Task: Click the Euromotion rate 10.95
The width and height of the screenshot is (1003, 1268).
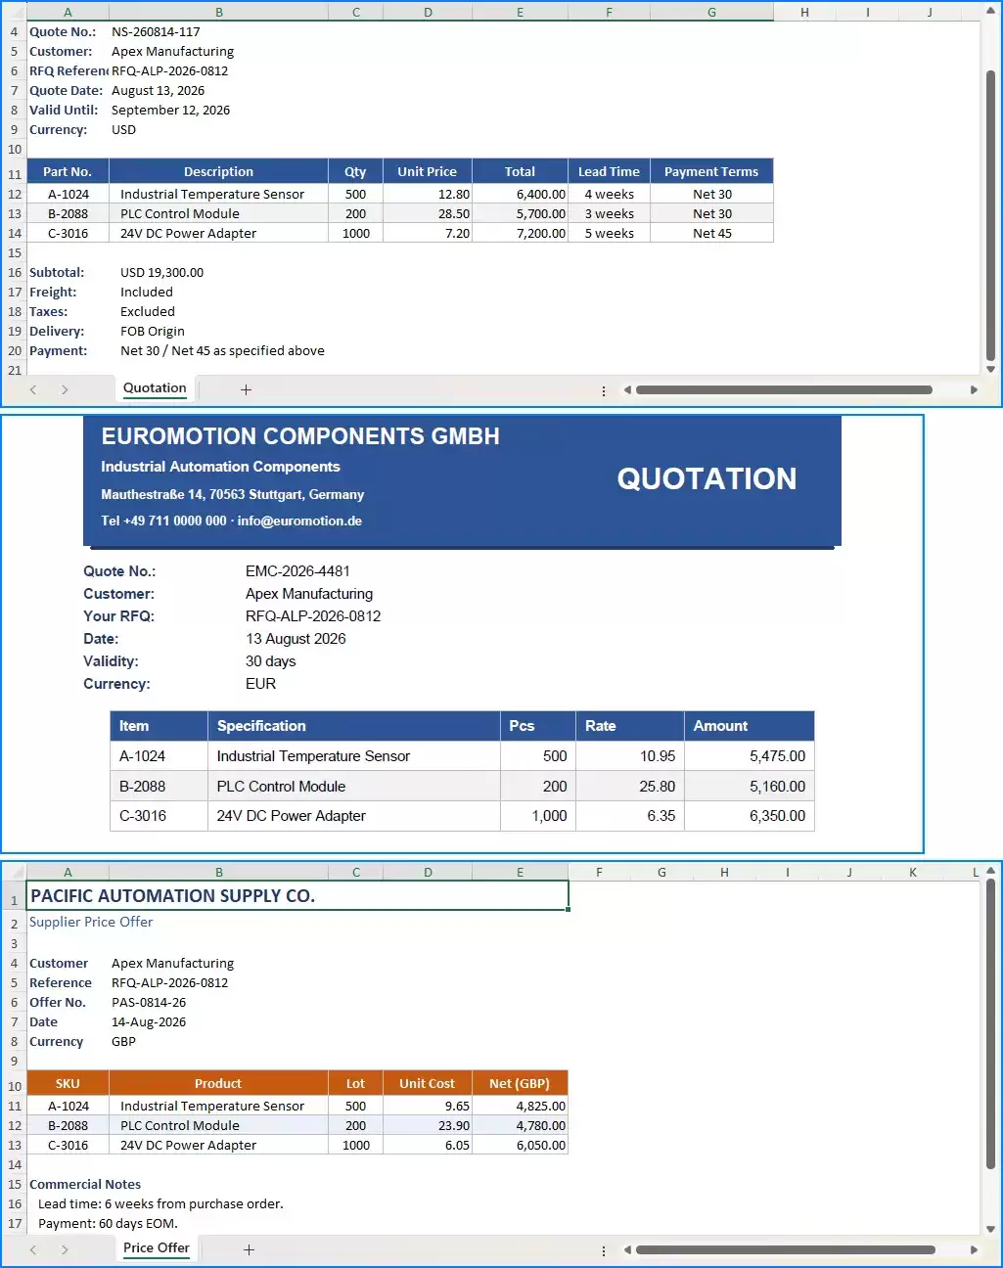Action: tap(630, 756)
